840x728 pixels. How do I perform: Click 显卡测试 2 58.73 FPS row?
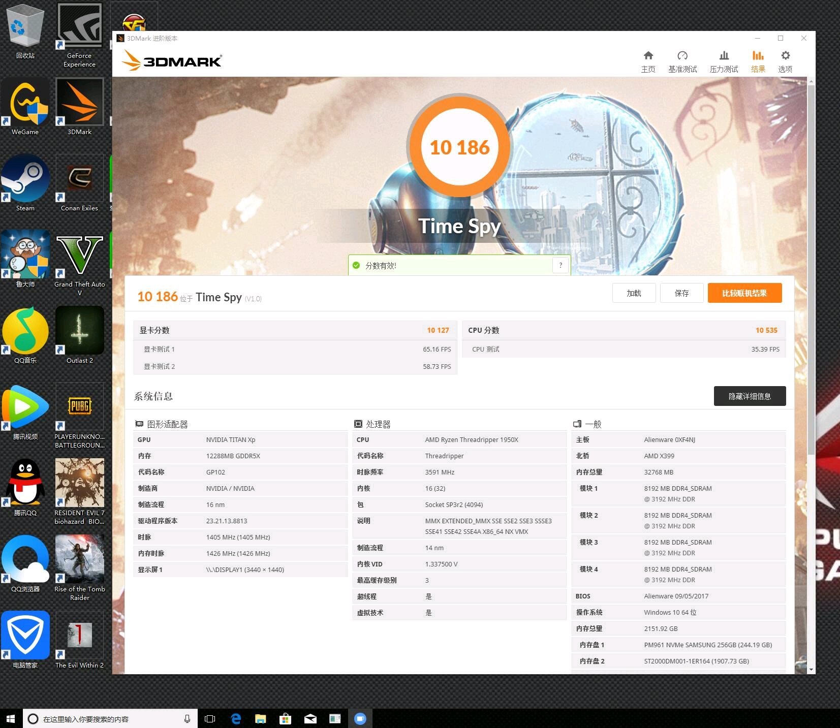(295, 366)
